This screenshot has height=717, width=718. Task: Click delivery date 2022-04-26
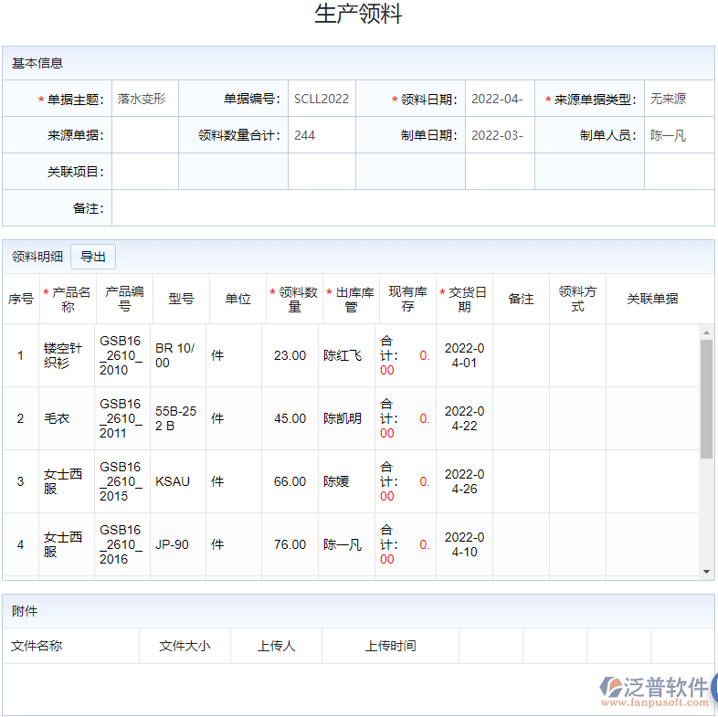(x=464, y=481)
